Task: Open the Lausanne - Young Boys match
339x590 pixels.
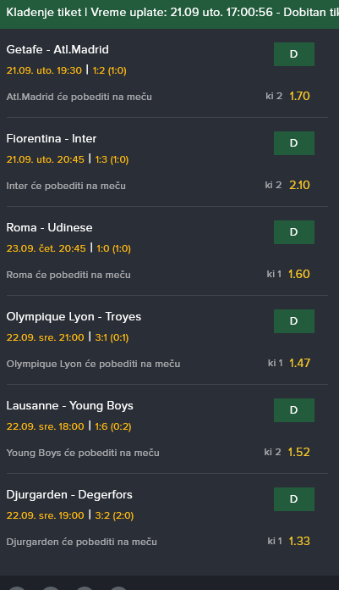Action: (x=70, y=405)
